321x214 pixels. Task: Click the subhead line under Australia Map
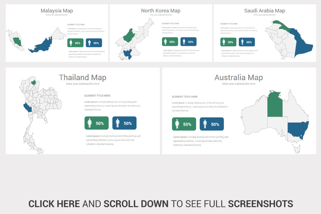pyautogui.click(x=239, y=84)
